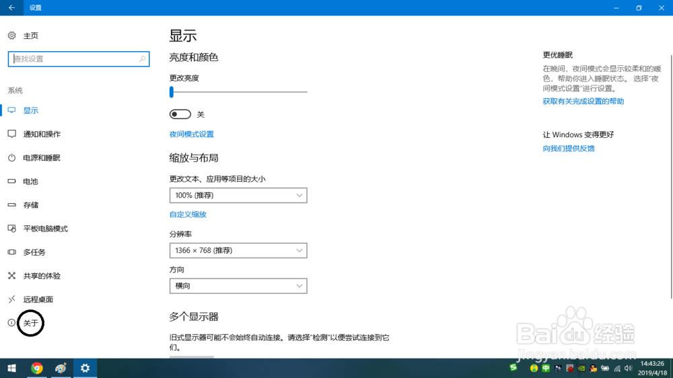The height and width of the screenshot is (378, 673).
Task: Open 获取有关完成设置的帮助 link
Action: click(x=583, y=102)
